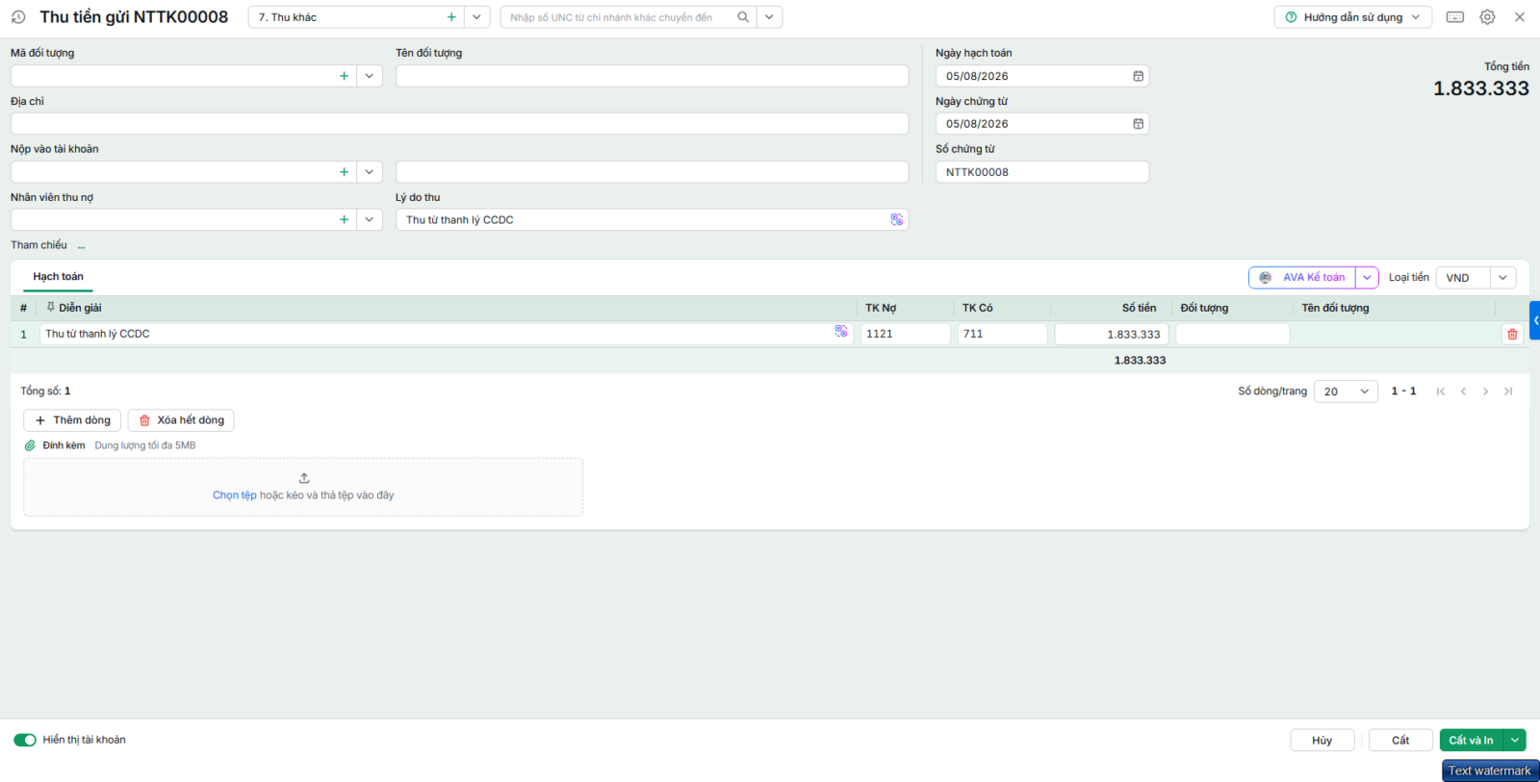Expand 'Nhân viên thu nợ' dropdown
This screenshot has height=782, width=1540.
[370, 220]
